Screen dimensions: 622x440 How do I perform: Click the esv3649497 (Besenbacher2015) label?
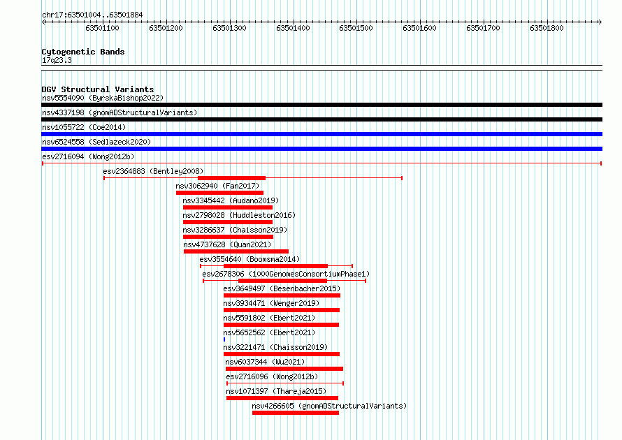(x=282, y=288)
